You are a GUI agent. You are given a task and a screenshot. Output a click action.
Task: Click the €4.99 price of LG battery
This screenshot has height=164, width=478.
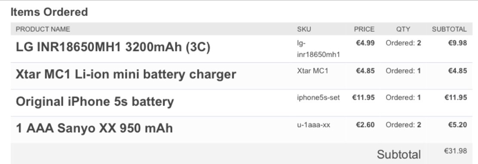coord(365,43)
